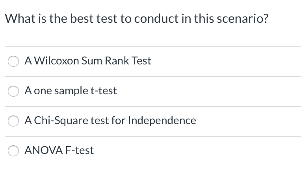Mark the ANOVA F-test radio button
The height and width of the screenshot is (176, 301).
pyautogui.click(x=14, y=151)
